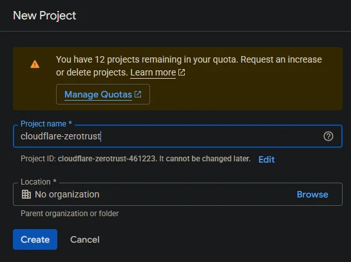Create the new project

[x=35, y=239]
